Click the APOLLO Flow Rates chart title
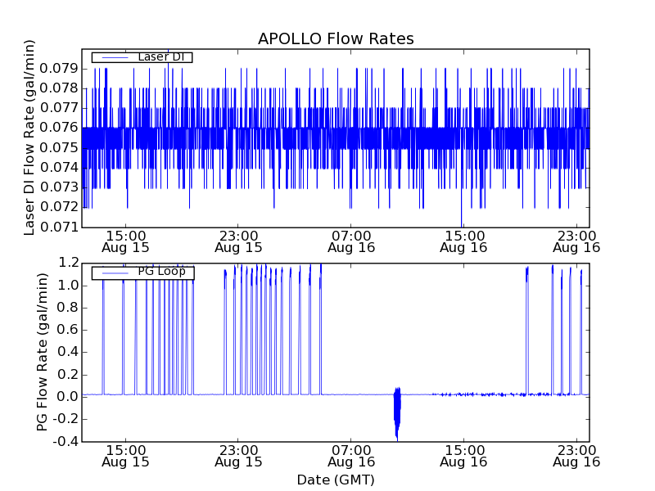The height and width of the screenshot is (491, 655). coord(336,39)
